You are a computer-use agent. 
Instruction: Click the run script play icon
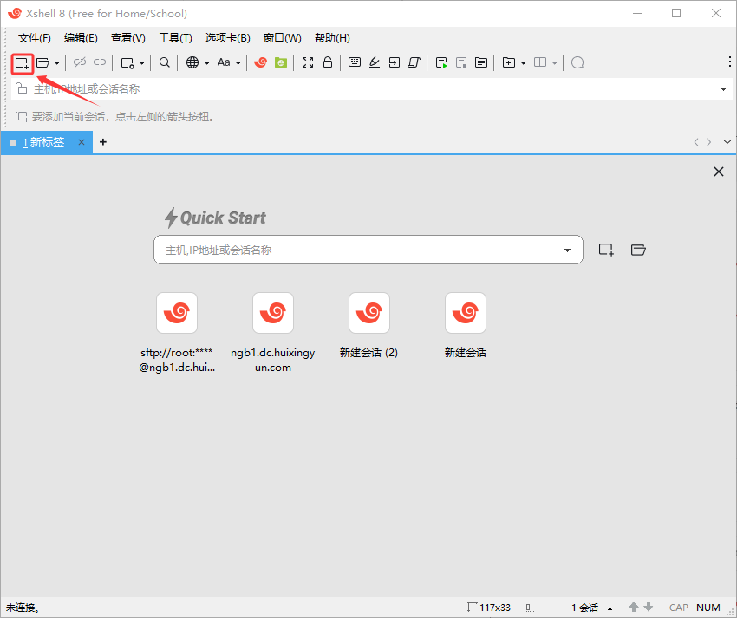(x=440, y=62)
